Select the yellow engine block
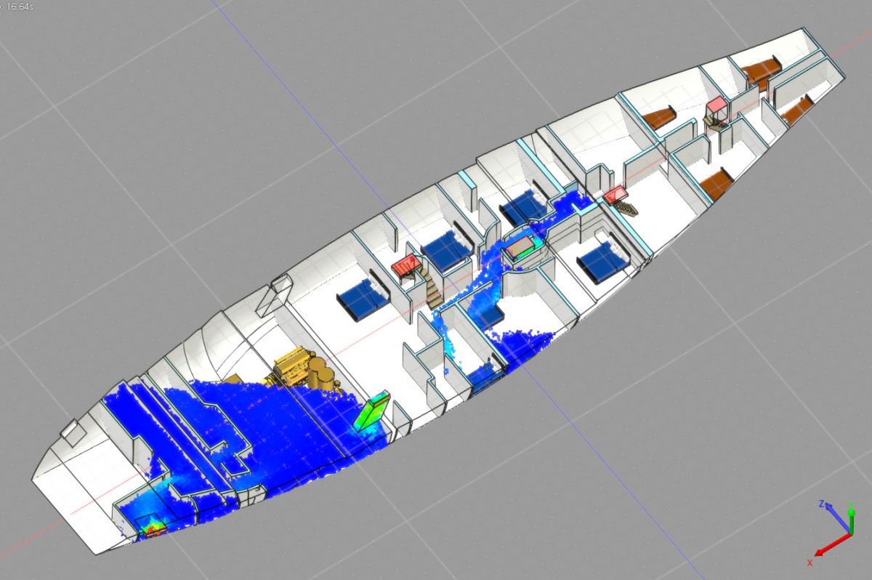The height and width of the screenshot is (580, 872). pos(291,371)
